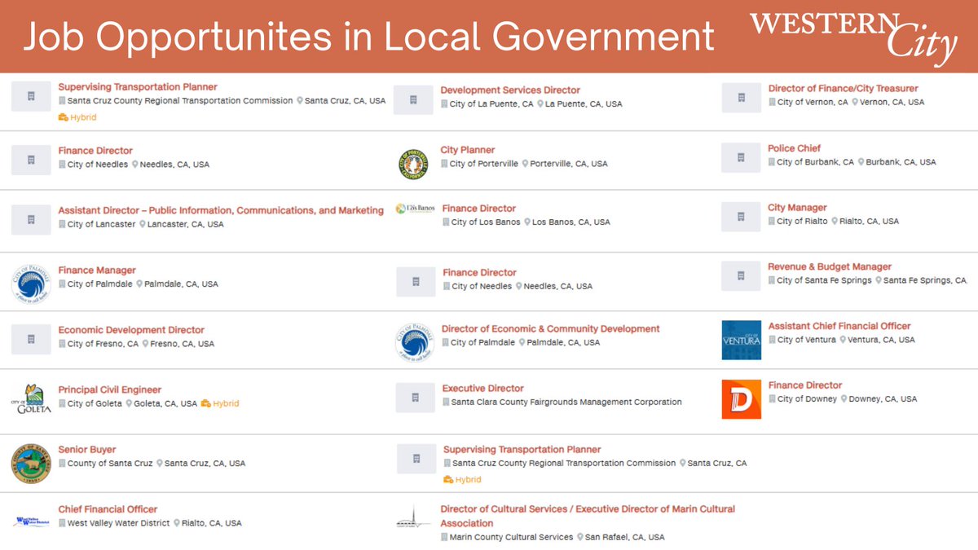Click placeholder icon next to City Manager

tap(742, 217)
